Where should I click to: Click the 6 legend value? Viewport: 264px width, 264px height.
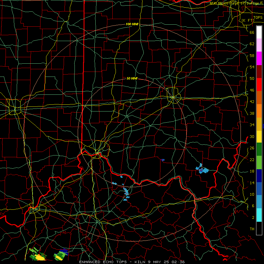pos(253,206)
